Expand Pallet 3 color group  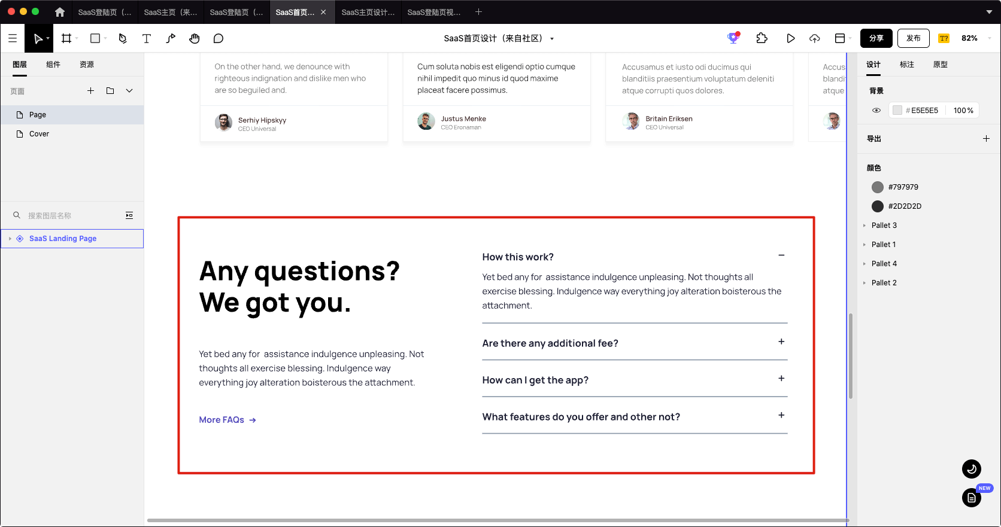(864, 226)
